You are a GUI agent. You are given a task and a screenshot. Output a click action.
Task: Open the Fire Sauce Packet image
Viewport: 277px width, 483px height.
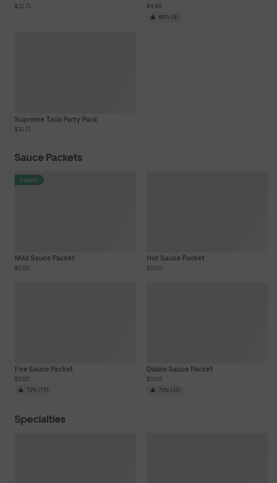tap(75, 322)
